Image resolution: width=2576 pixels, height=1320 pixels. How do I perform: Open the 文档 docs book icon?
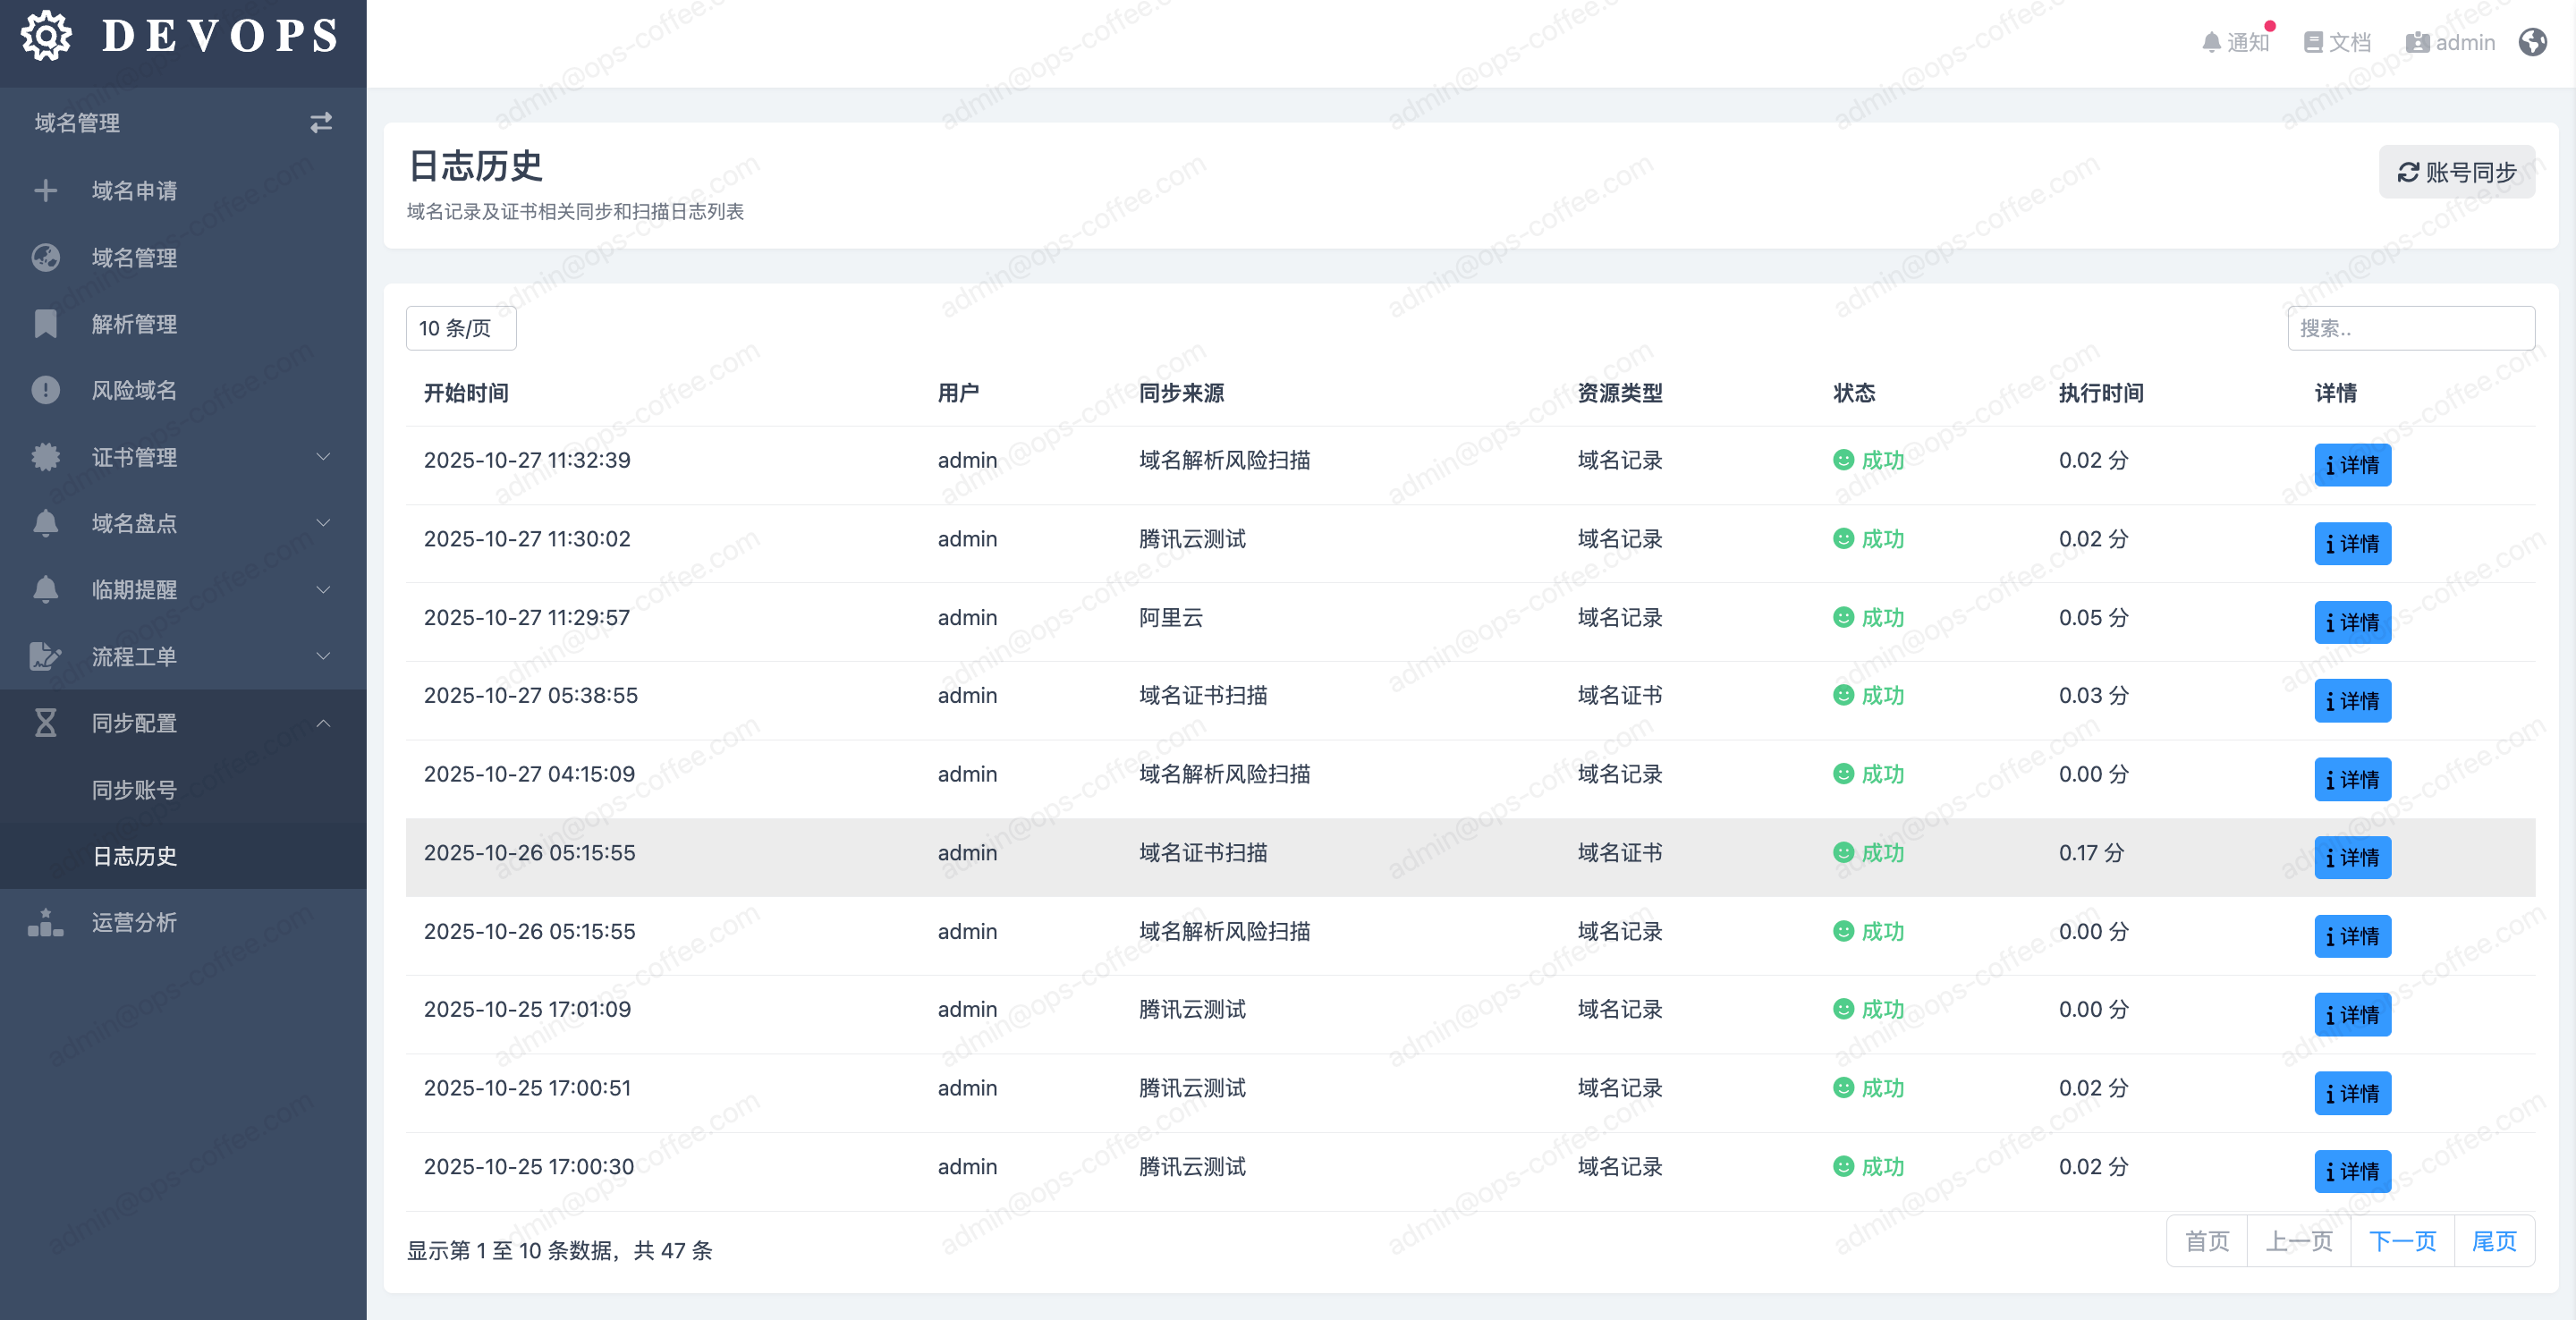(x=2313, y=42)
